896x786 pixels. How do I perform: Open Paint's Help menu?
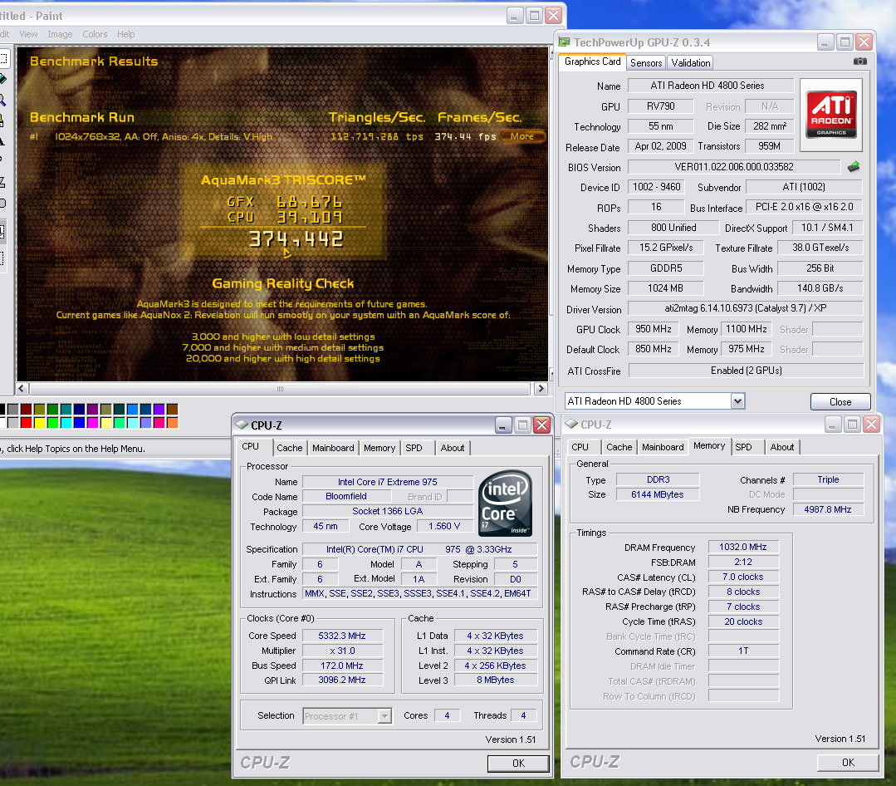tap(126, 34)
